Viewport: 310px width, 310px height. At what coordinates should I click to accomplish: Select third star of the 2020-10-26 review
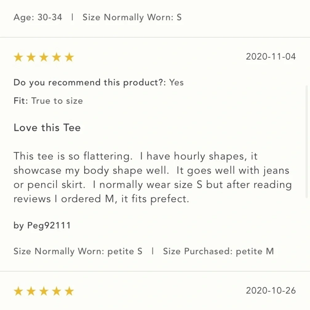coord(44,291)
